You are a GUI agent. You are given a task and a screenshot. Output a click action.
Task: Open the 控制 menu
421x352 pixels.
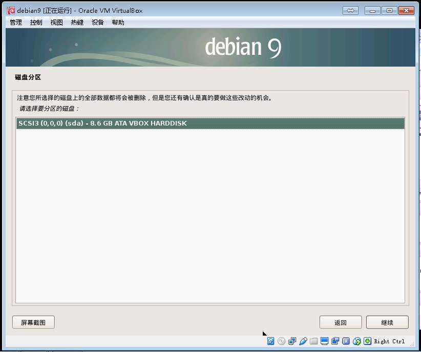(x=36, y=23)
